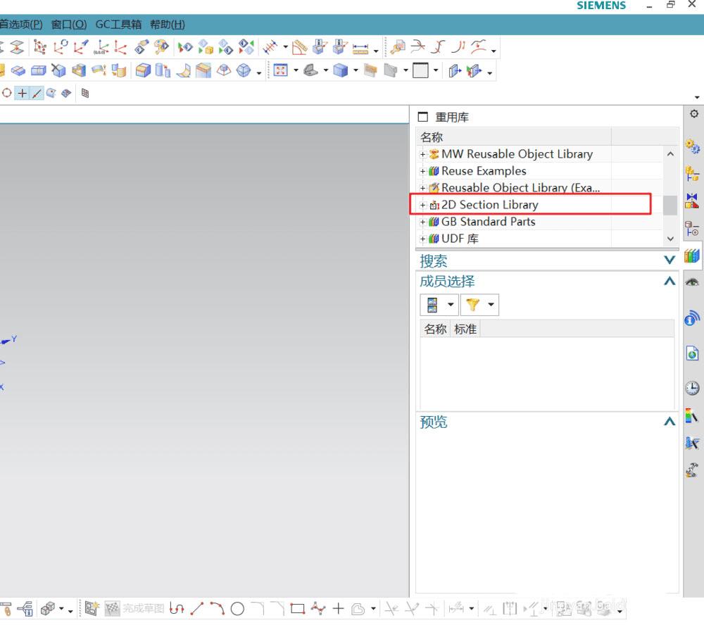Click the library tree scroll-down arrow
Screen dimensions: 704x630
tap(670, 239)
